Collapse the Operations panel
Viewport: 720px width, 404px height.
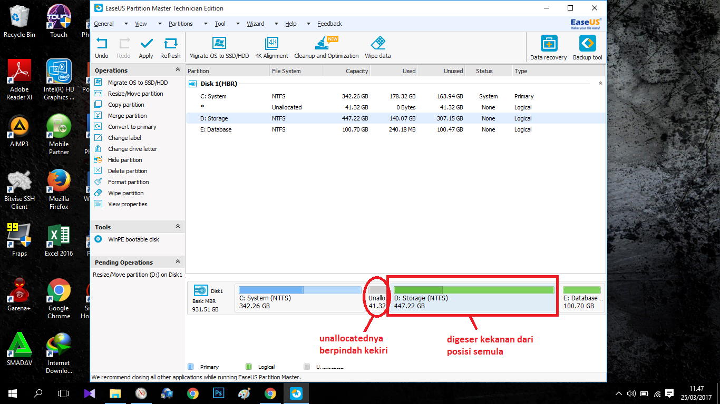[178, 70]
